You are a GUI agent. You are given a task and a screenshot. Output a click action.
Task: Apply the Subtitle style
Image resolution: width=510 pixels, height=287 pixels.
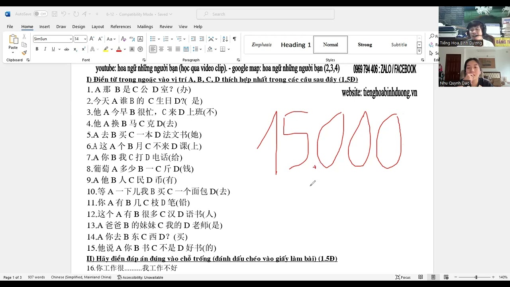click(x=399, y=45)
